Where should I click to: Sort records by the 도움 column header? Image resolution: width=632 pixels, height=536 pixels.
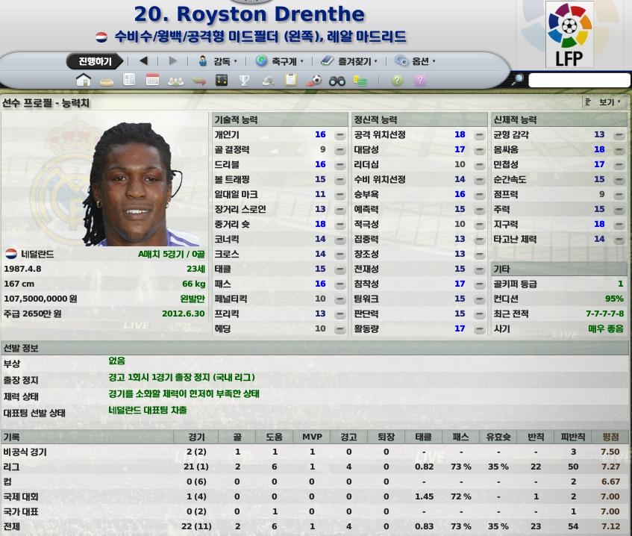tap(275, 437)
